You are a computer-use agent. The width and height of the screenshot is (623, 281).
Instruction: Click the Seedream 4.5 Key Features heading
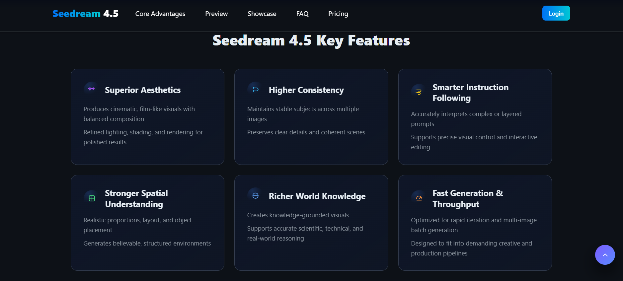coord(311,40)
